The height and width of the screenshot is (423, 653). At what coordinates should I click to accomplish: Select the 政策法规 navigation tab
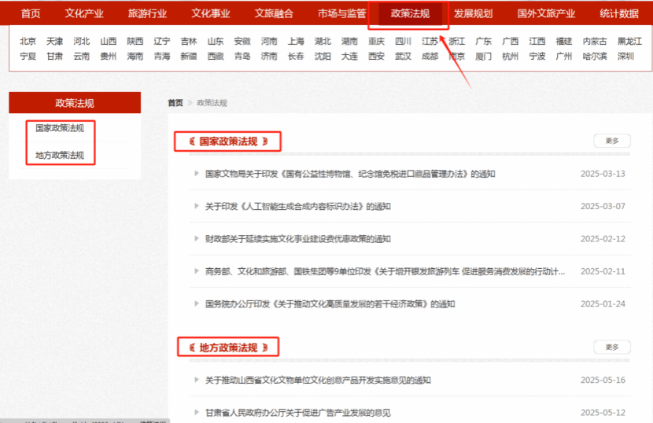coord(410,13)
